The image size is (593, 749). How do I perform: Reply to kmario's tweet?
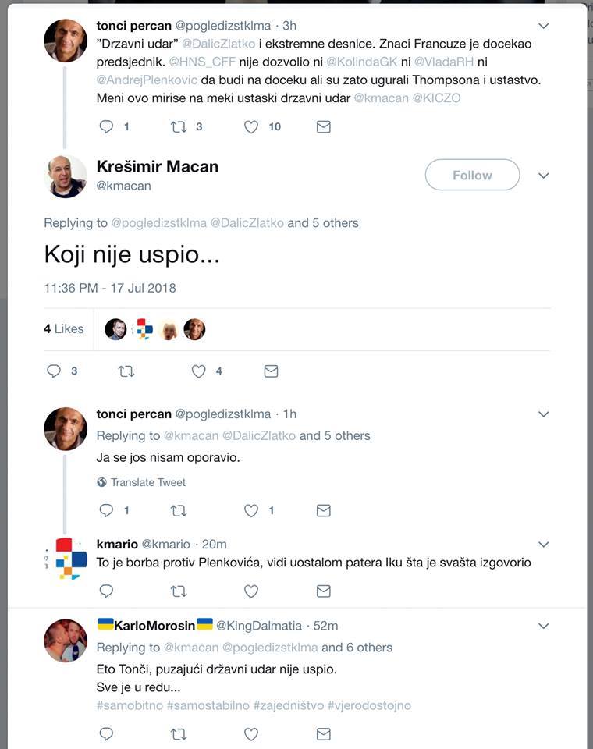point(107,591)
